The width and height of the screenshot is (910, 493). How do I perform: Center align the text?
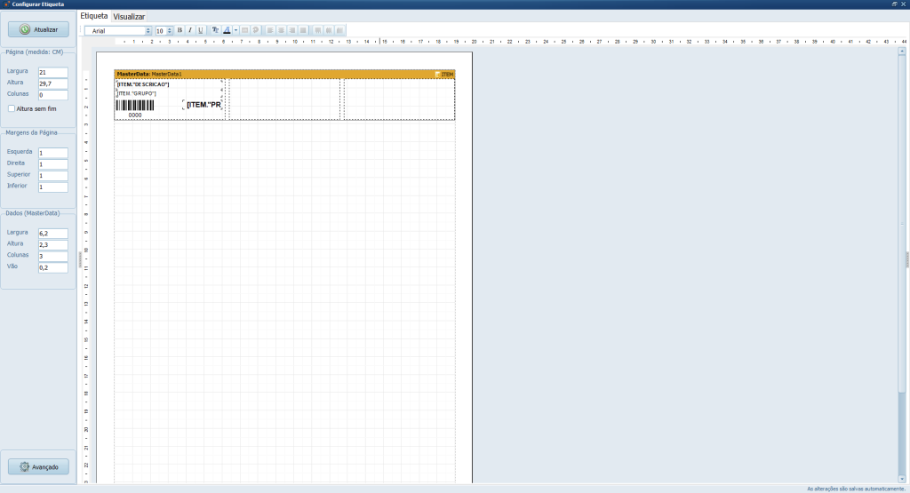283,30
